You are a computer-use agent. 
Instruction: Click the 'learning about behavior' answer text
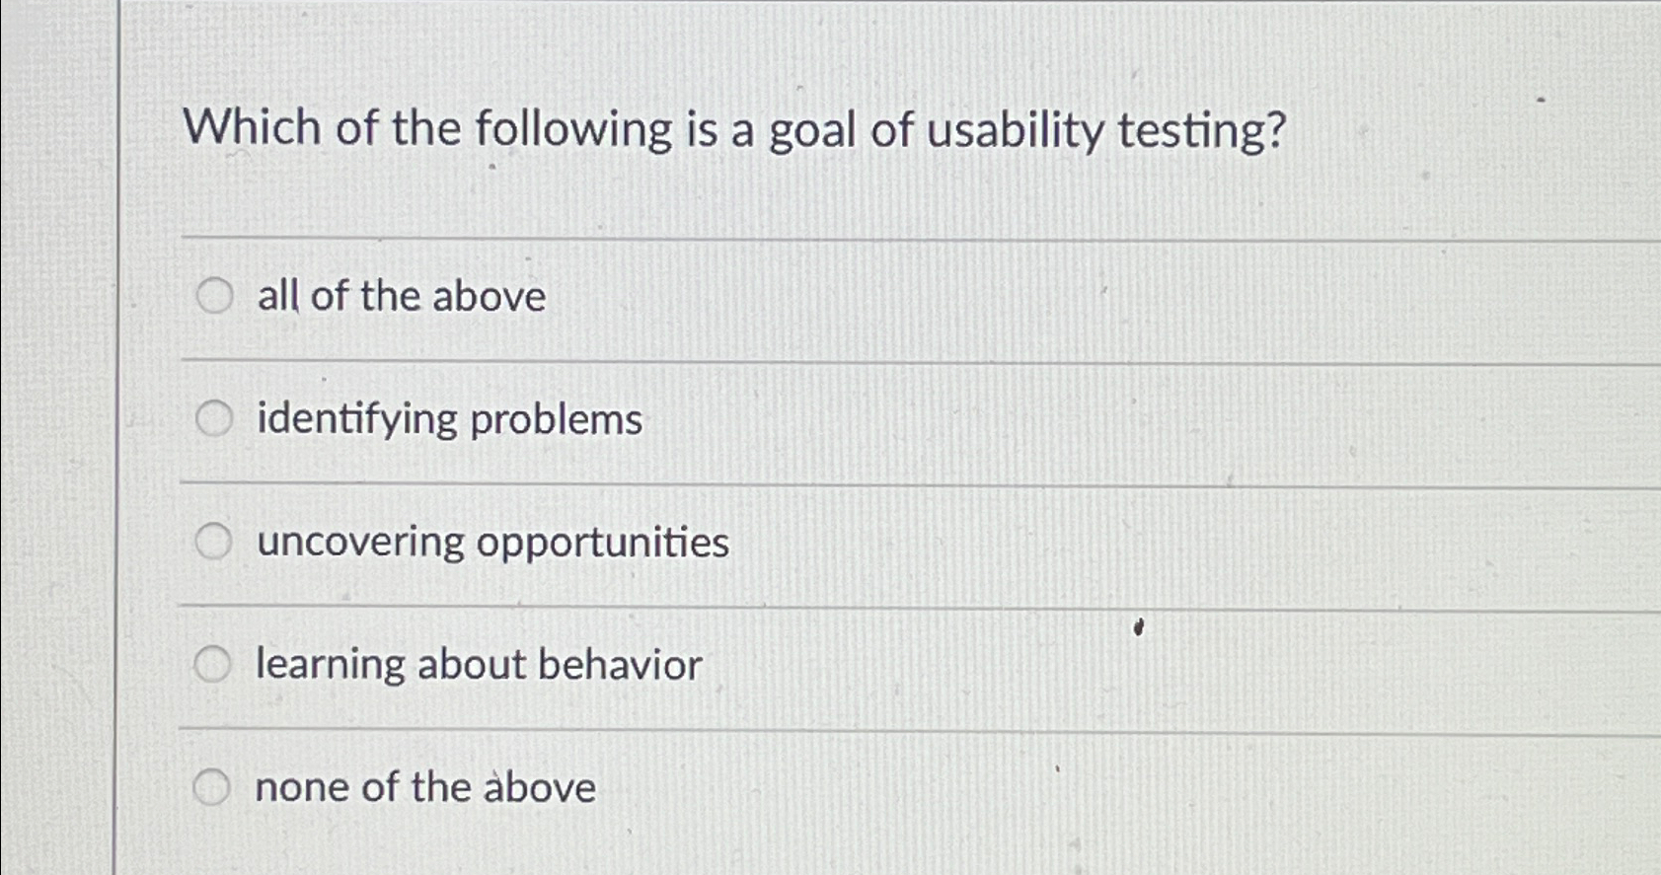click(478, 664)
